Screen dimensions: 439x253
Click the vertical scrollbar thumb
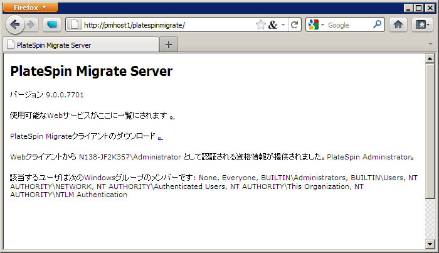tap(430, 131)
